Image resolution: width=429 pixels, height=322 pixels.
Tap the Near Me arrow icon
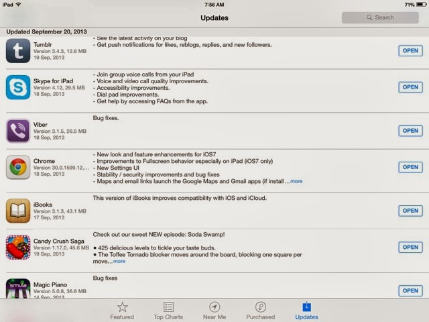(214, 307)
